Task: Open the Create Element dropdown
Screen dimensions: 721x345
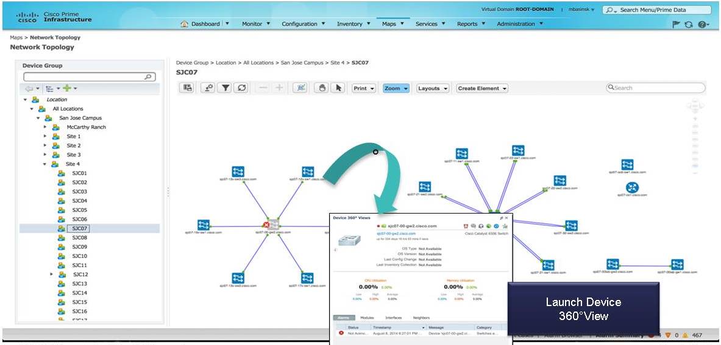Action: click(482, 88)
